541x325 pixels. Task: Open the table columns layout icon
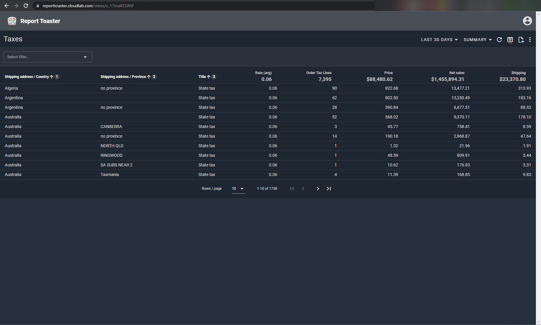(510, 40)
